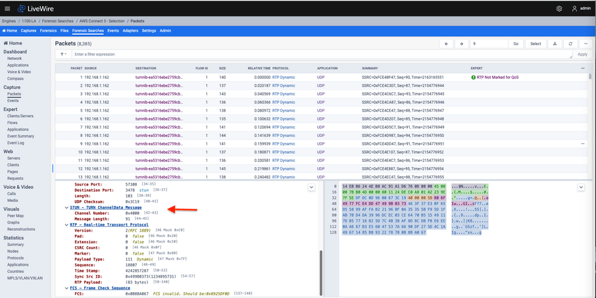Open the Captures menu tab
This screenshot has width=596, height=298.
[28, 31]
